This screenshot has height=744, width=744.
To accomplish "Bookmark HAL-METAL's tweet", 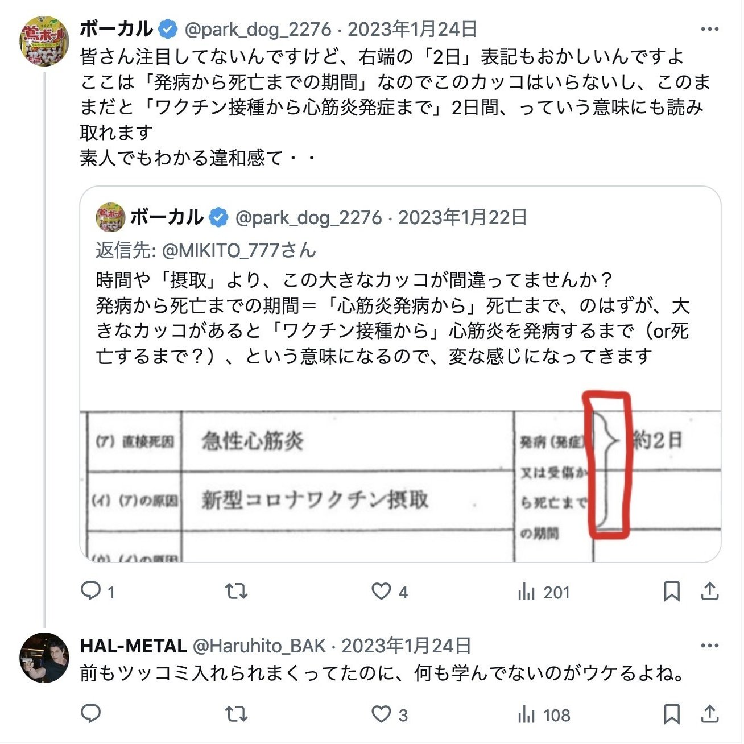I will tap(672, 714).
